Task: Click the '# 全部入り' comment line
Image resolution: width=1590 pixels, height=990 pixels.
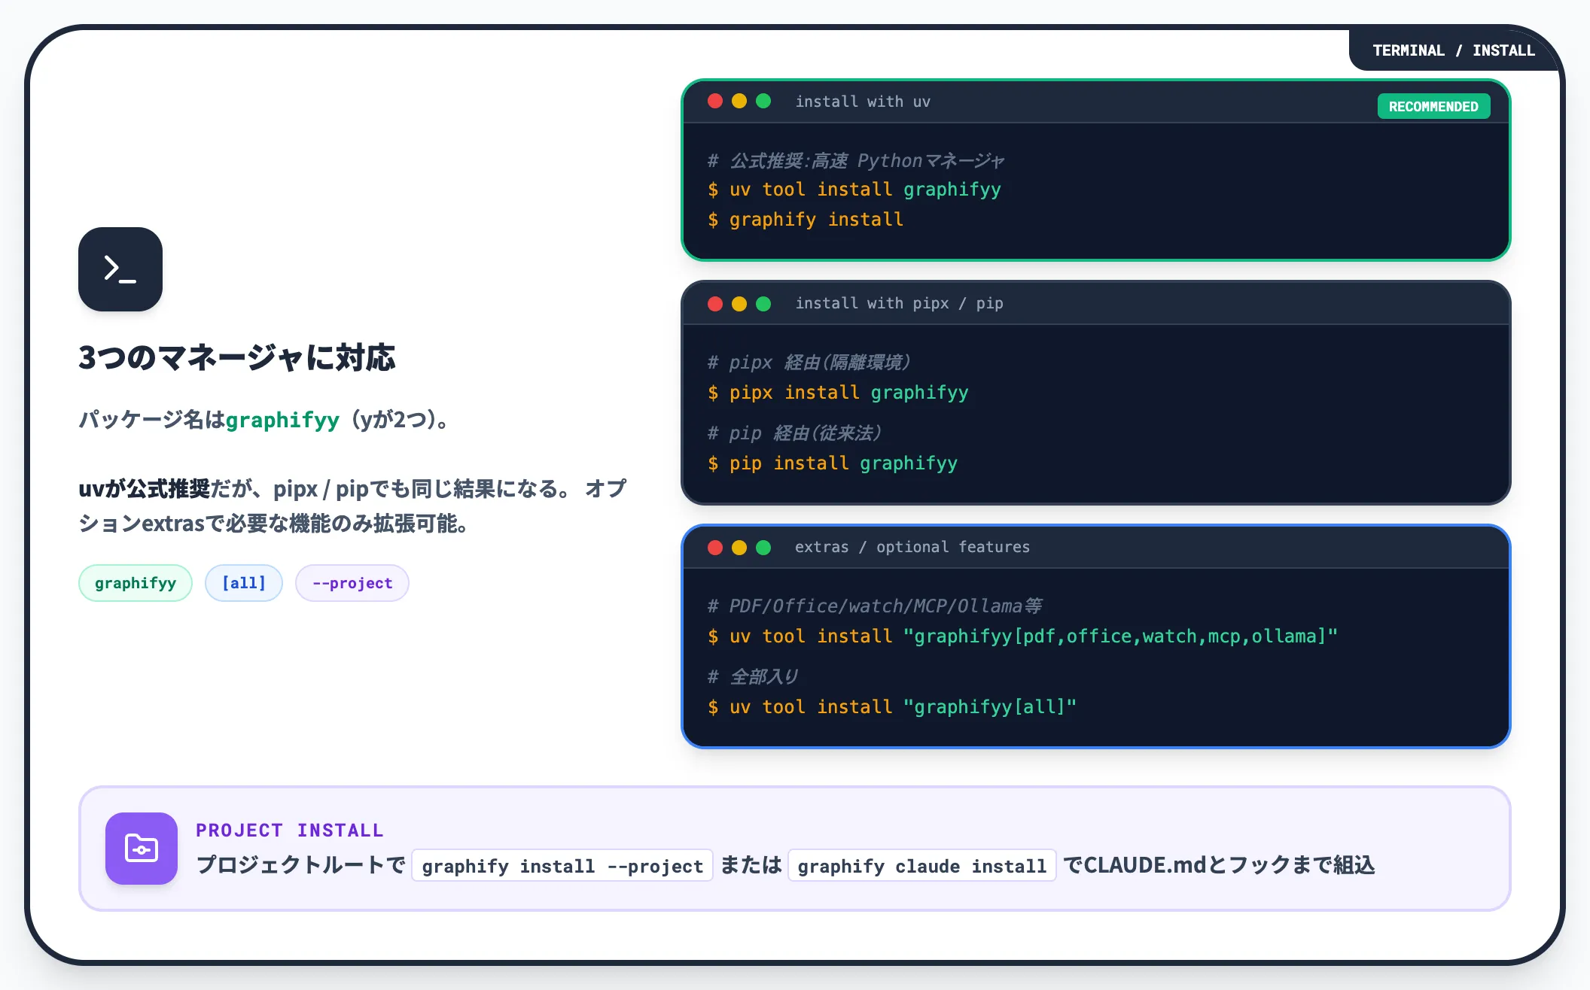Action: click(x=753, y=677)
